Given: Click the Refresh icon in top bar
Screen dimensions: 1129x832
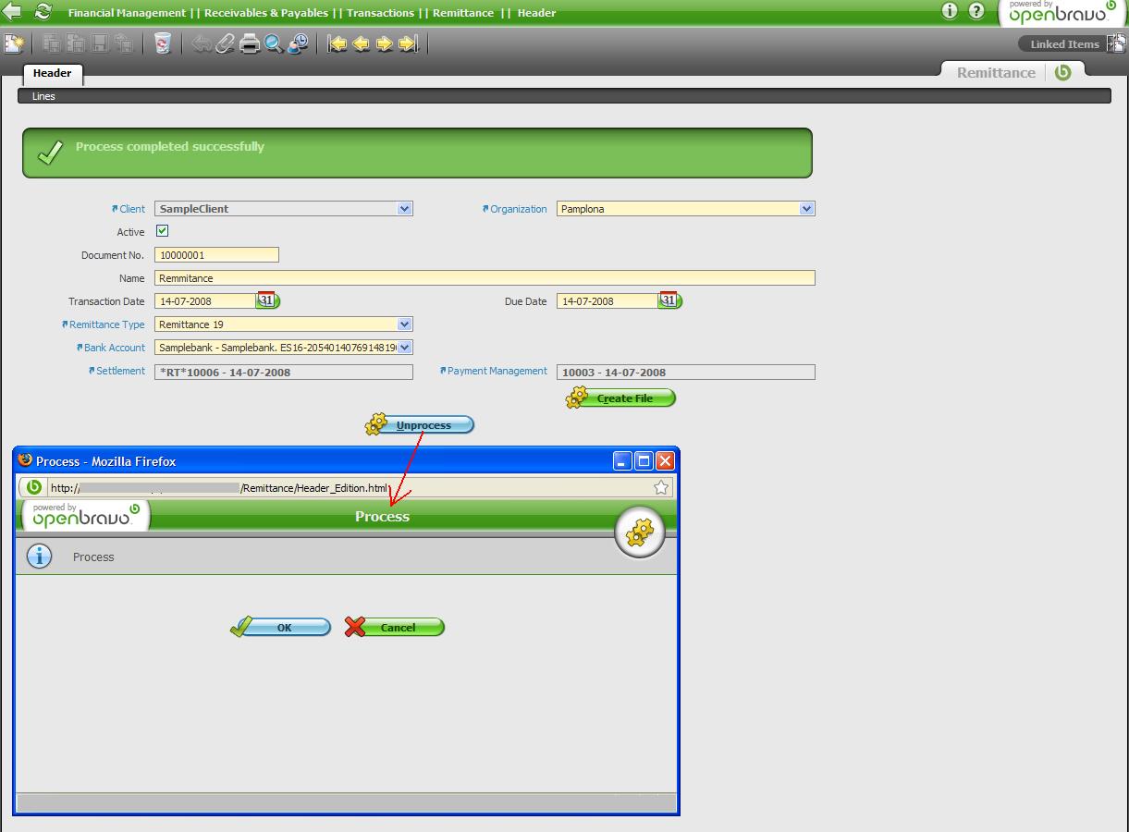Looking at the screenshot, I should tap(43, 12).
